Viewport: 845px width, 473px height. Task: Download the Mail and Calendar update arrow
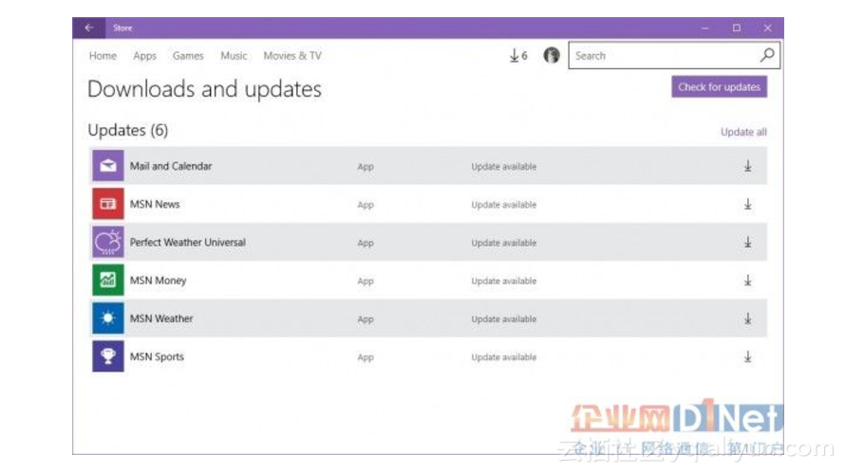748,166
